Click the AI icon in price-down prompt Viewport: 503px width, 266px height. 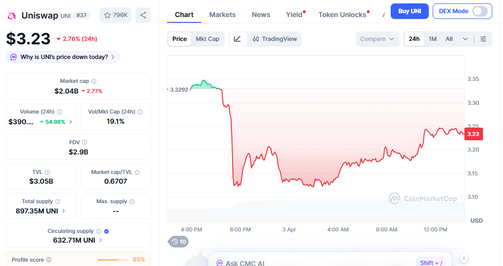(x=14, y=57)
